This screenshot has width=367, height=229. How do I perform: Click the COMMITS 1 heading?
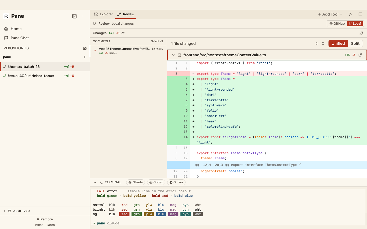(x=101, y=41)
